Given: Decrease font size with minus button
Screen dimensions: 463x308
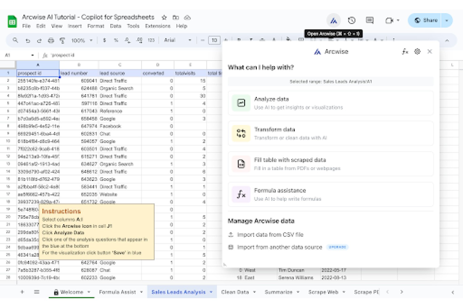Looking at the screenshot, I should [x=202, y=40].
